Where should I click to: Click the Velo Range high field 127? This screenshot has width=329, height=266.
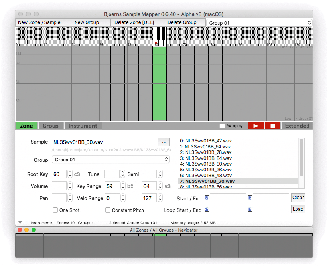149,198
